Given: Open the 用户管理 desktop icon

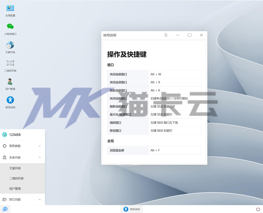Looking at the screenshot, I should 10,84.
